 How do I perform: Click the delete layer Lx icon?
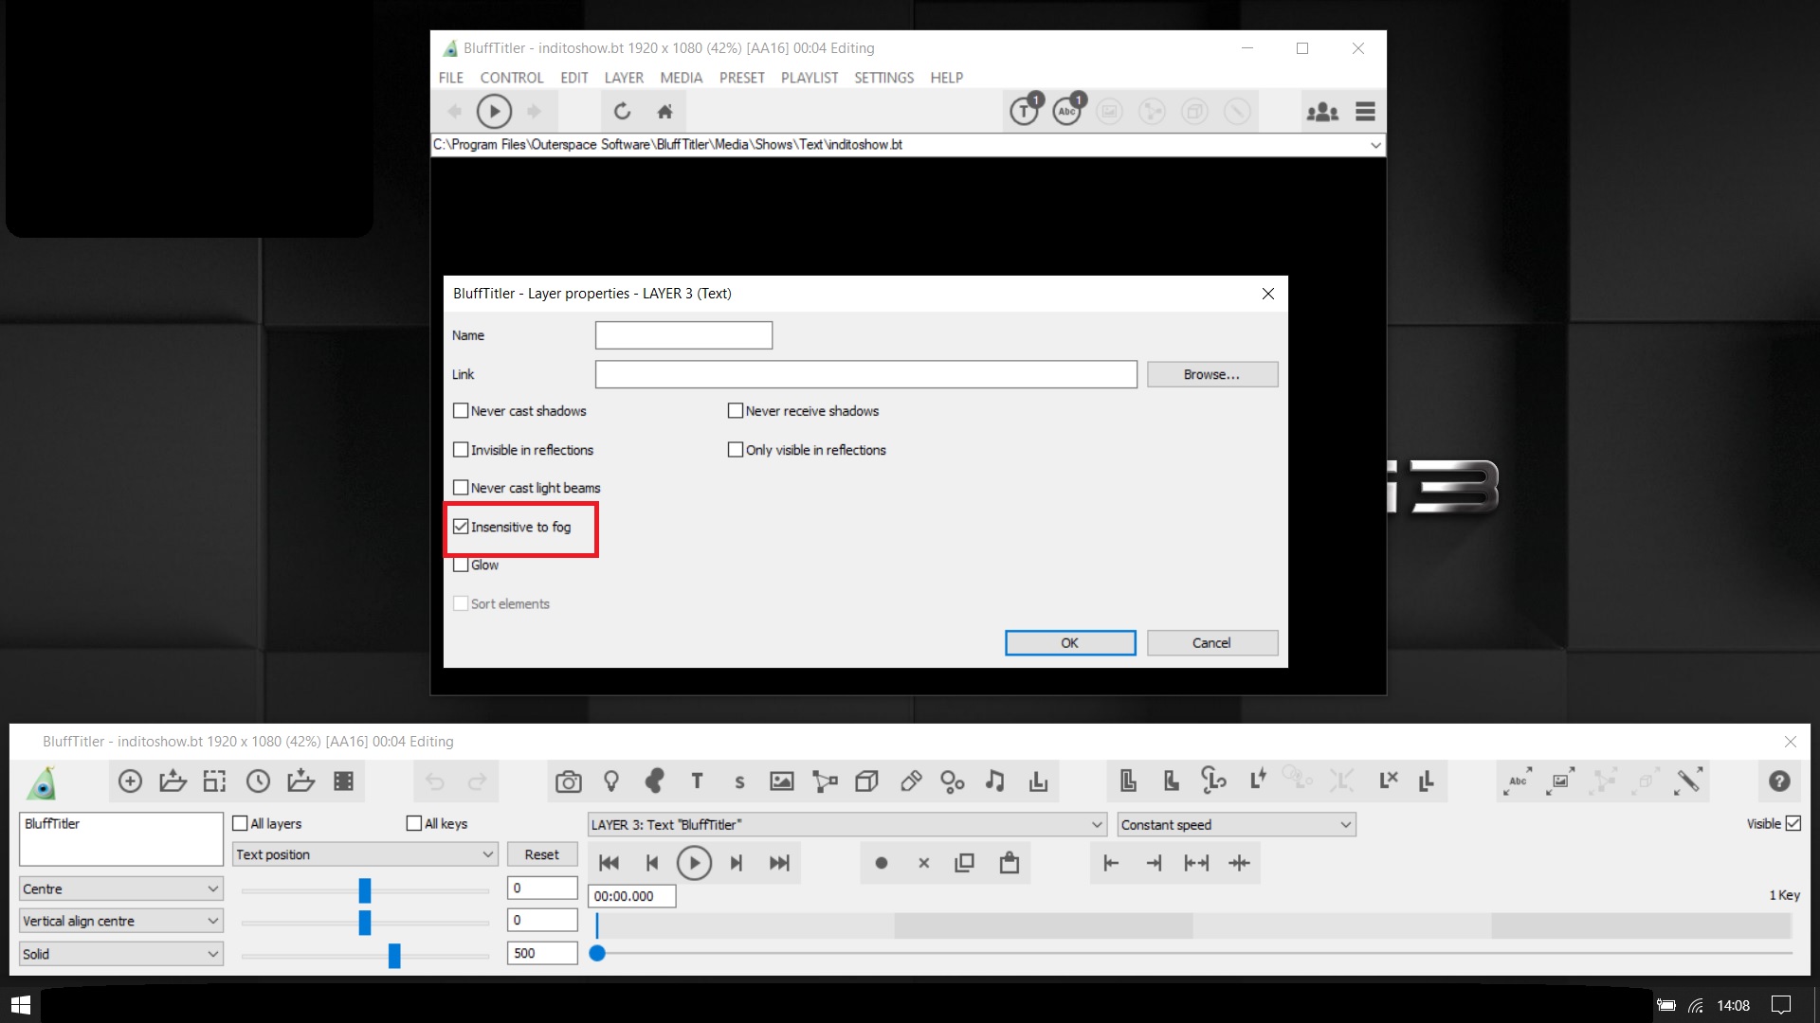1388,781
